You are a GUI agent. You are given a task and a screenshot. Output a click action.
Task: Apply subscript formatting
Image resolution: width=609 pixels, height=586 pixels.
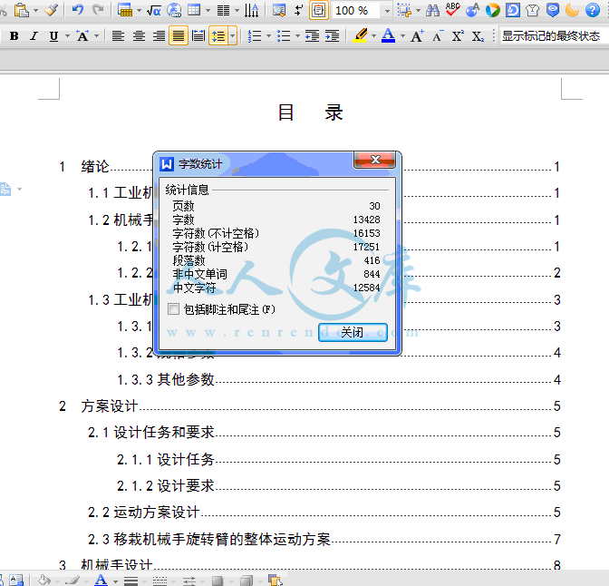coord(478,36)
